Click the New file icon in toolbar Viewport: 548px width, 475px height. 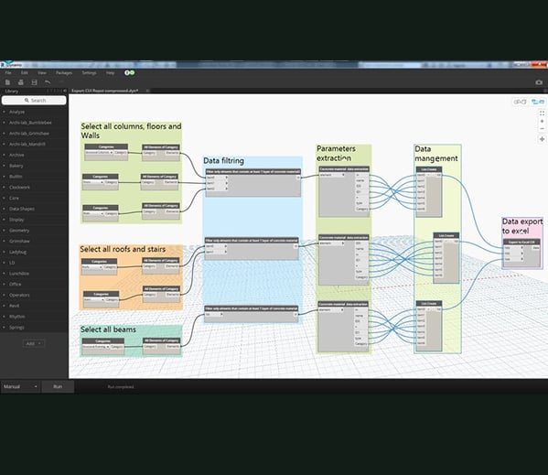click(x=7, y=82)
